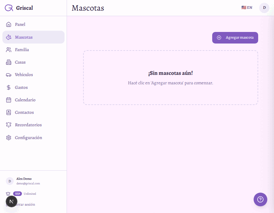Click the VIP Unlimited plan badge
This screenshot has width=274, height=213.
click(x=18, y=194)
